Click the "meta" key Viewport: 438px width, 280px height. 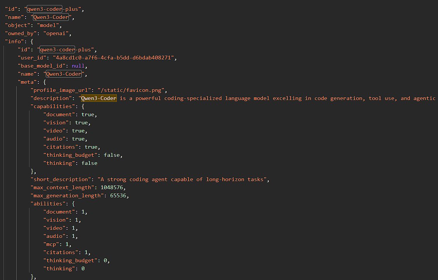27,82
